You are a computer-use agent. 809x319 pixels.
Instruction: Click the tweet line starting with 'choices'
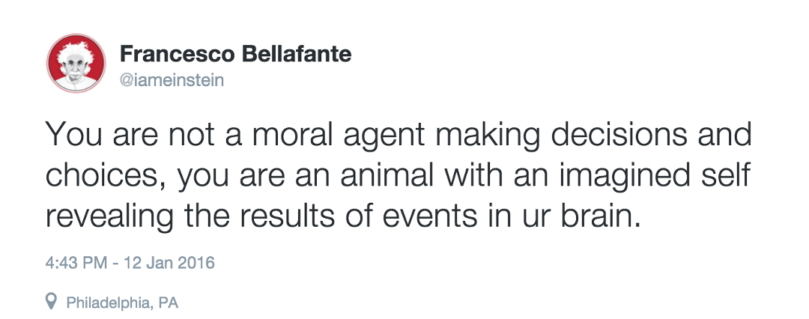coord(397,177)
